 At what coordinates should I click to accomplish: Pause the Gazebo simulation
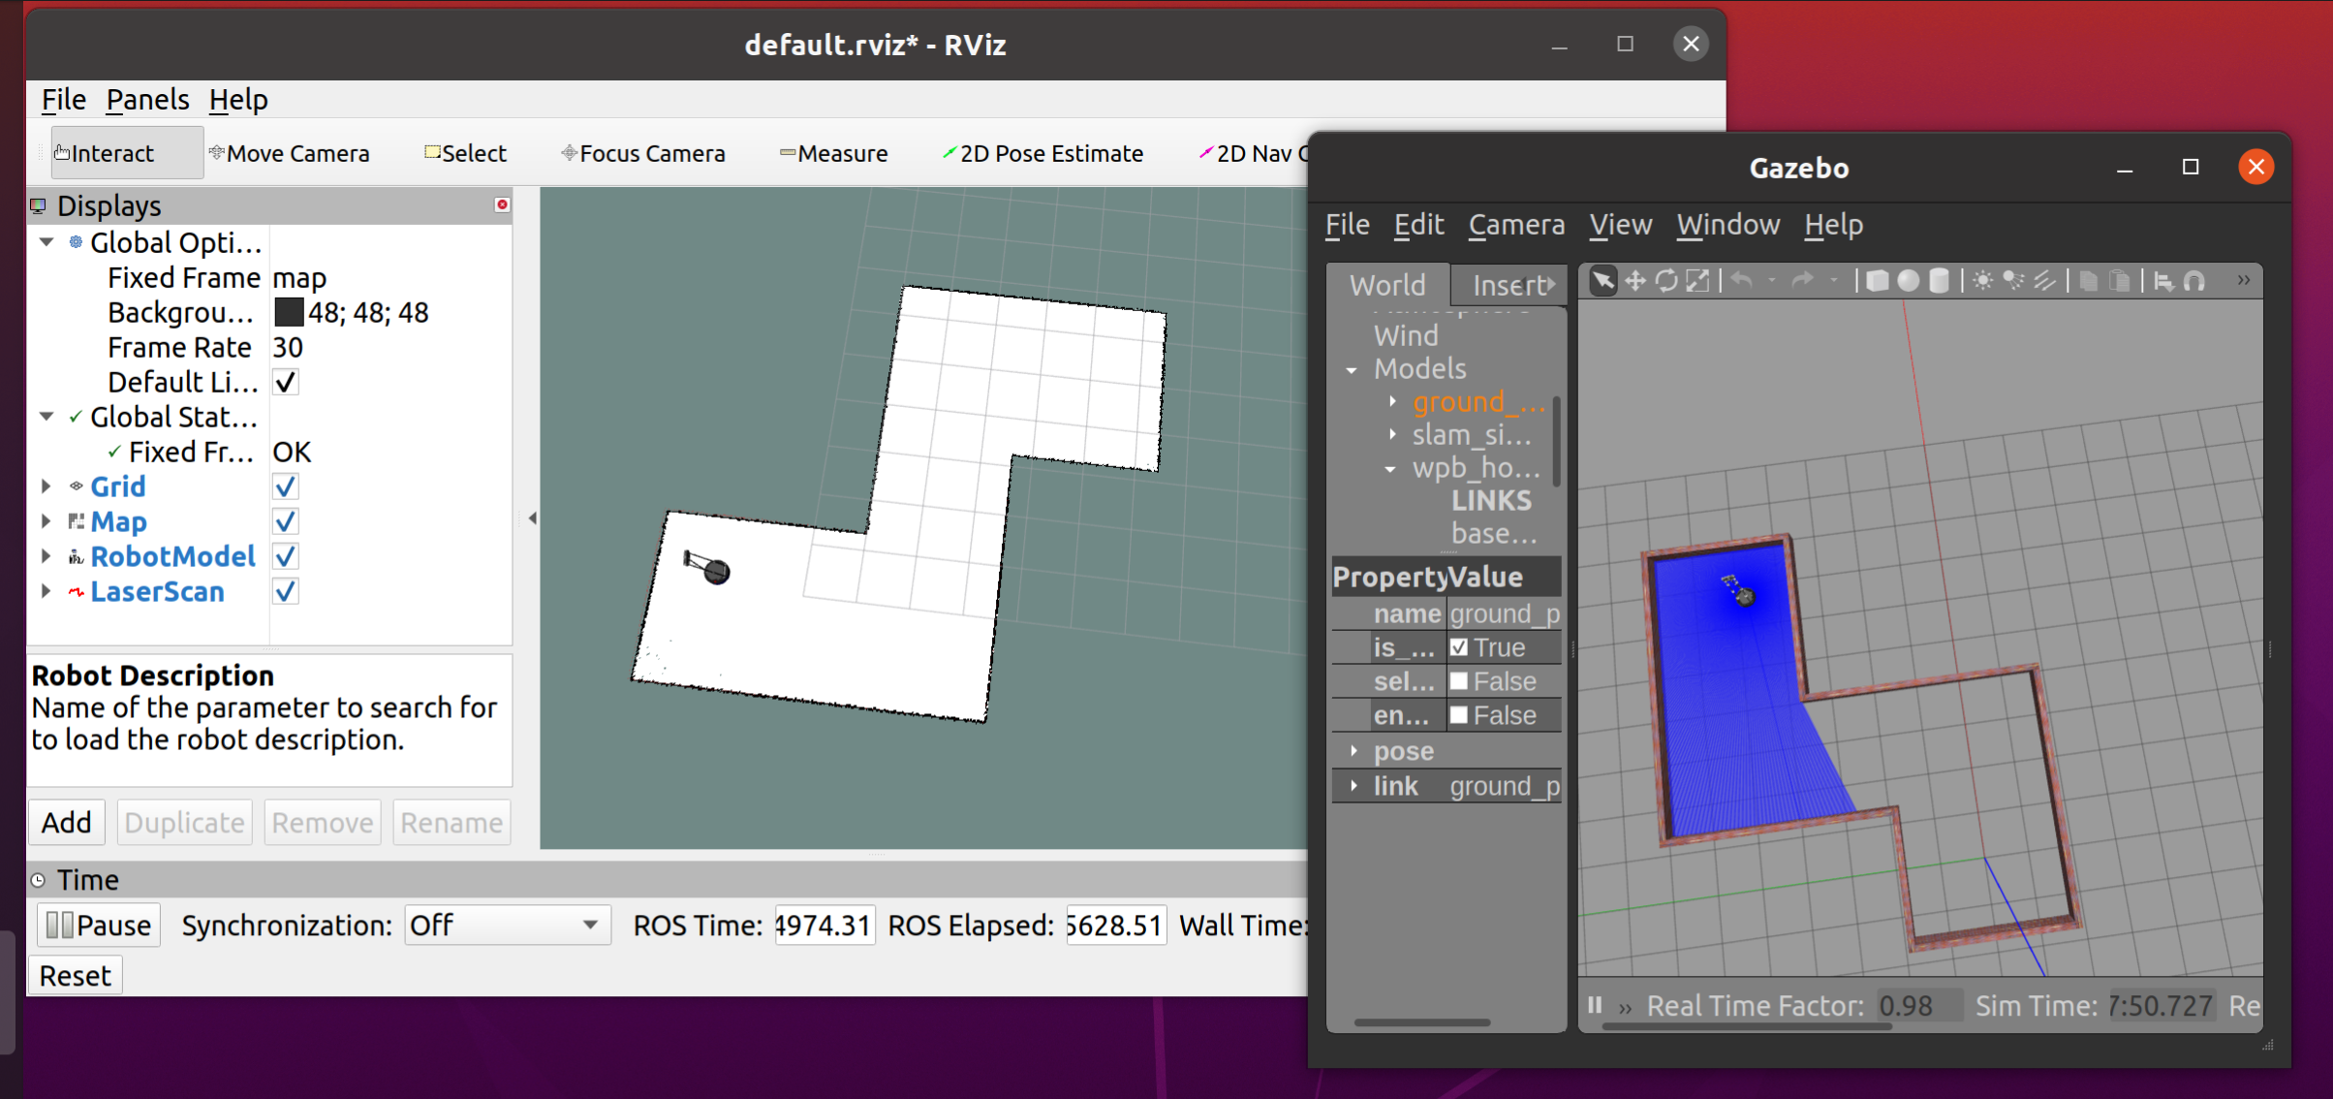click(x=1595, y=1005)
